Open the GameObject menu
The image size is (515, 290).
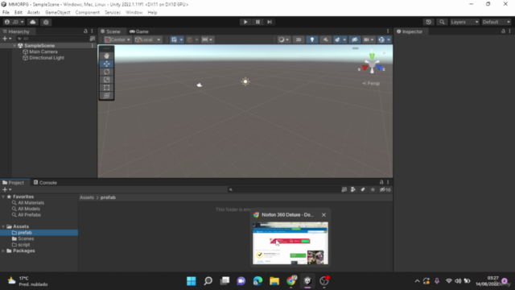pos(57,13)
